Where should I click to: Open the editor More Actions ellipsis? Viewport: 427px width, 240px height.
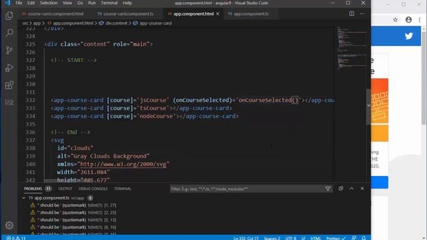tap(362, 13)
